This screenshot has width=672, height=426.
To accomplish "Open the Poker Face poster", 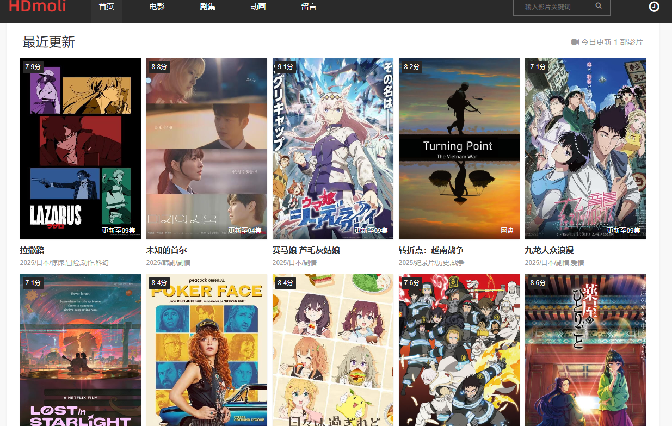I will point(207,350).
